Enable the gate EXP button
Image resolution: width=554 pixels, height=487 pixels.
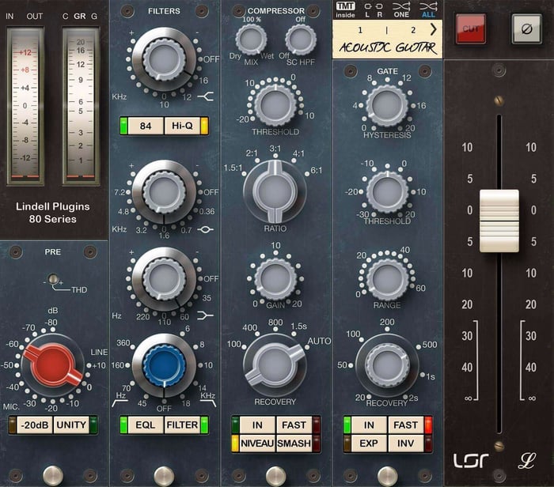369,444
